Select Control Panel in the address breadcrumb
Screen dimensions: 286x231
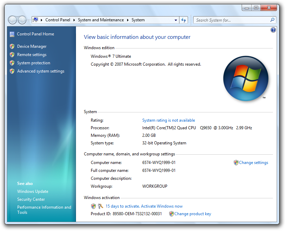pos(57,20)
